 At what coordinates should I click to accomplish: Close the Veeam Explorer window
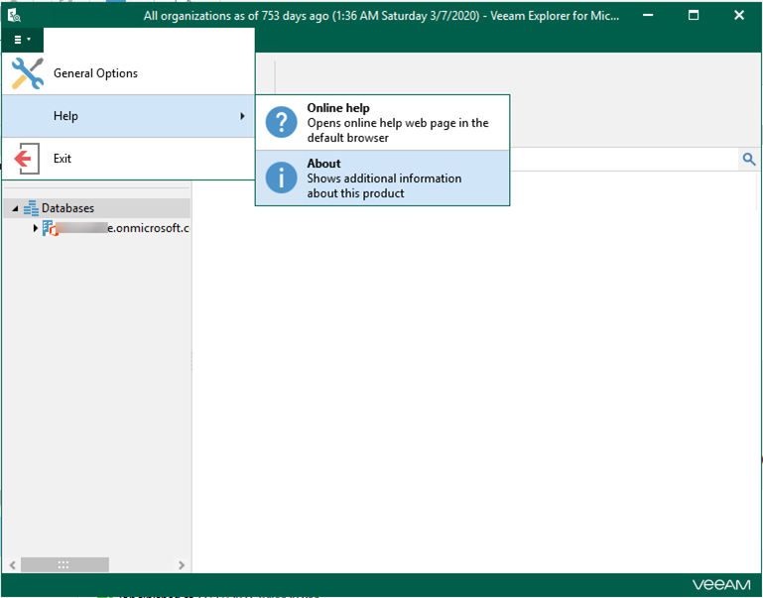click(739, 16)
